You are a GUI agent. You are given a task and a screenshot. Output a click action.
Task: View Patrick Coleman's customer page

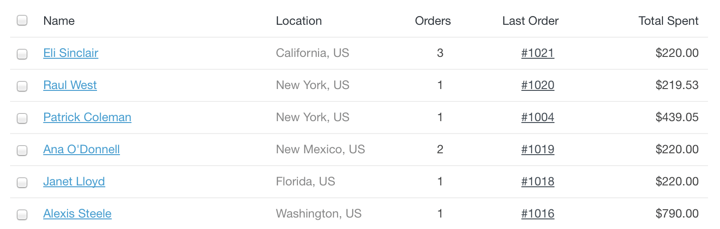pyautogui.click(x=87, y=117)
